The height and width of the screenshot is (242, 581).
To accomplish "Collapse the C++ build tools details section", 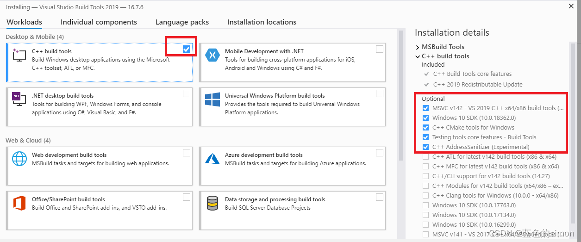I will (418, 56).
